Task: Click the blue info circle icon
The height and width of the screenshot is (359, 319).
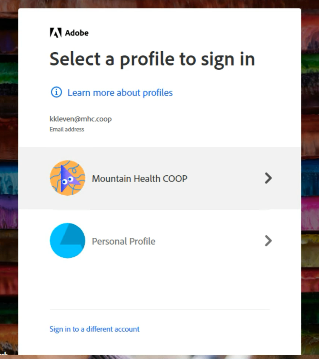Action: coord(56,92)
